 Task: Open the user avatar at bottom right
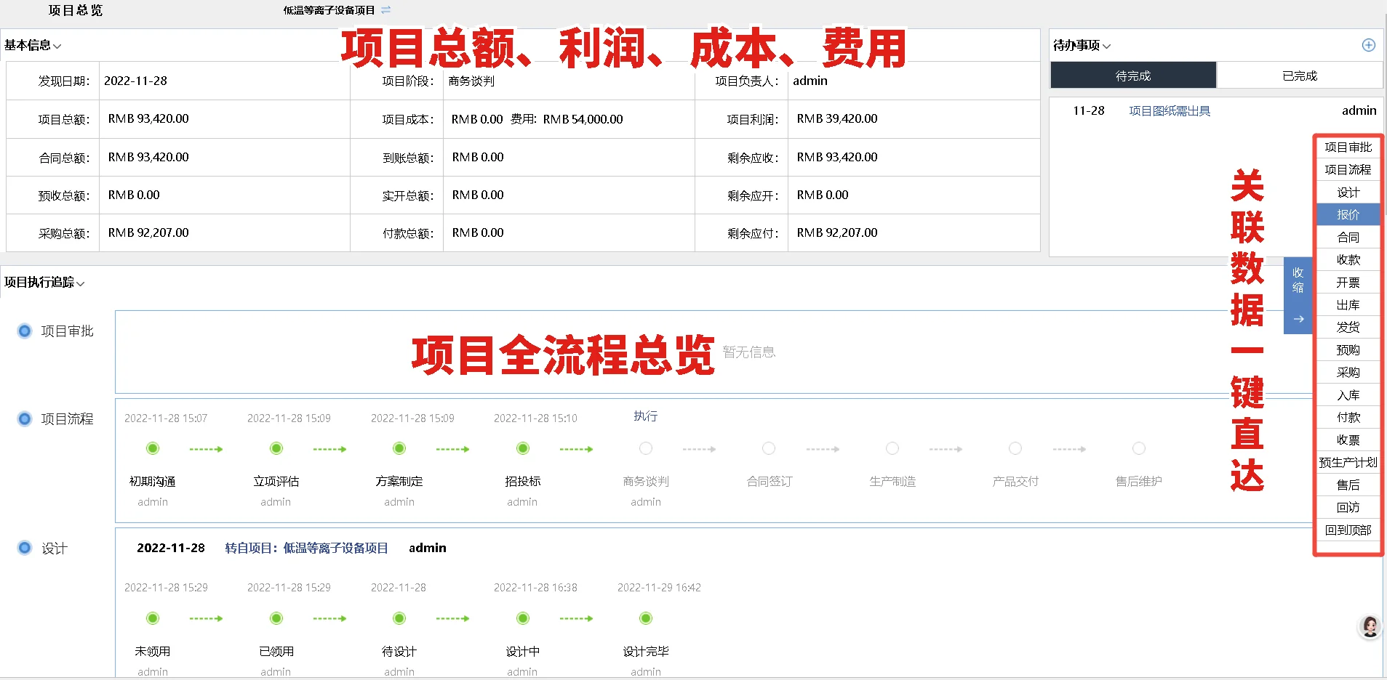click(x=1368, y=626)
